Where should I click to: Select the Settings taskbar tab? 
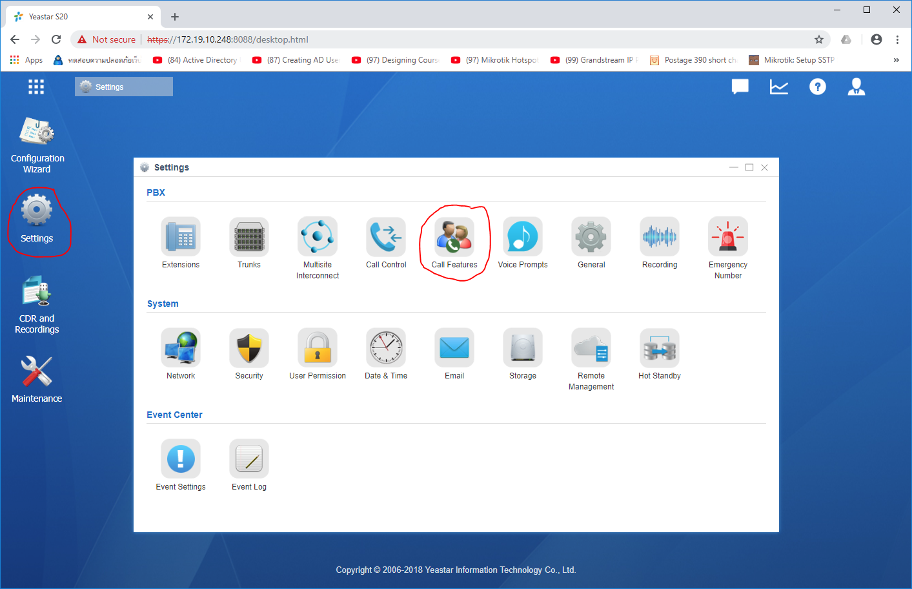coord(124,87)
